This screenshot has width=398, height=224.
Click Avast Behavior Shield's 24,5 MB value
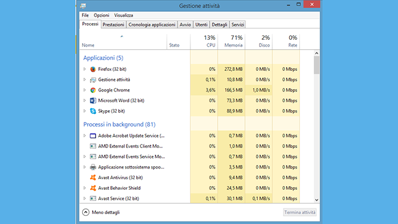pyautogui.click(x=235, y=188)
